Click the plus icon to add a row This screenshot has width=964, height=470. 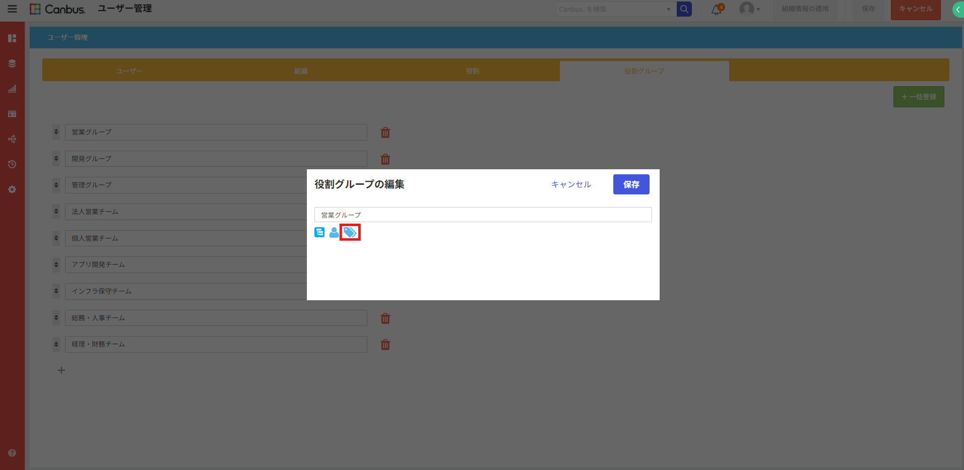[x=61, y=370]
